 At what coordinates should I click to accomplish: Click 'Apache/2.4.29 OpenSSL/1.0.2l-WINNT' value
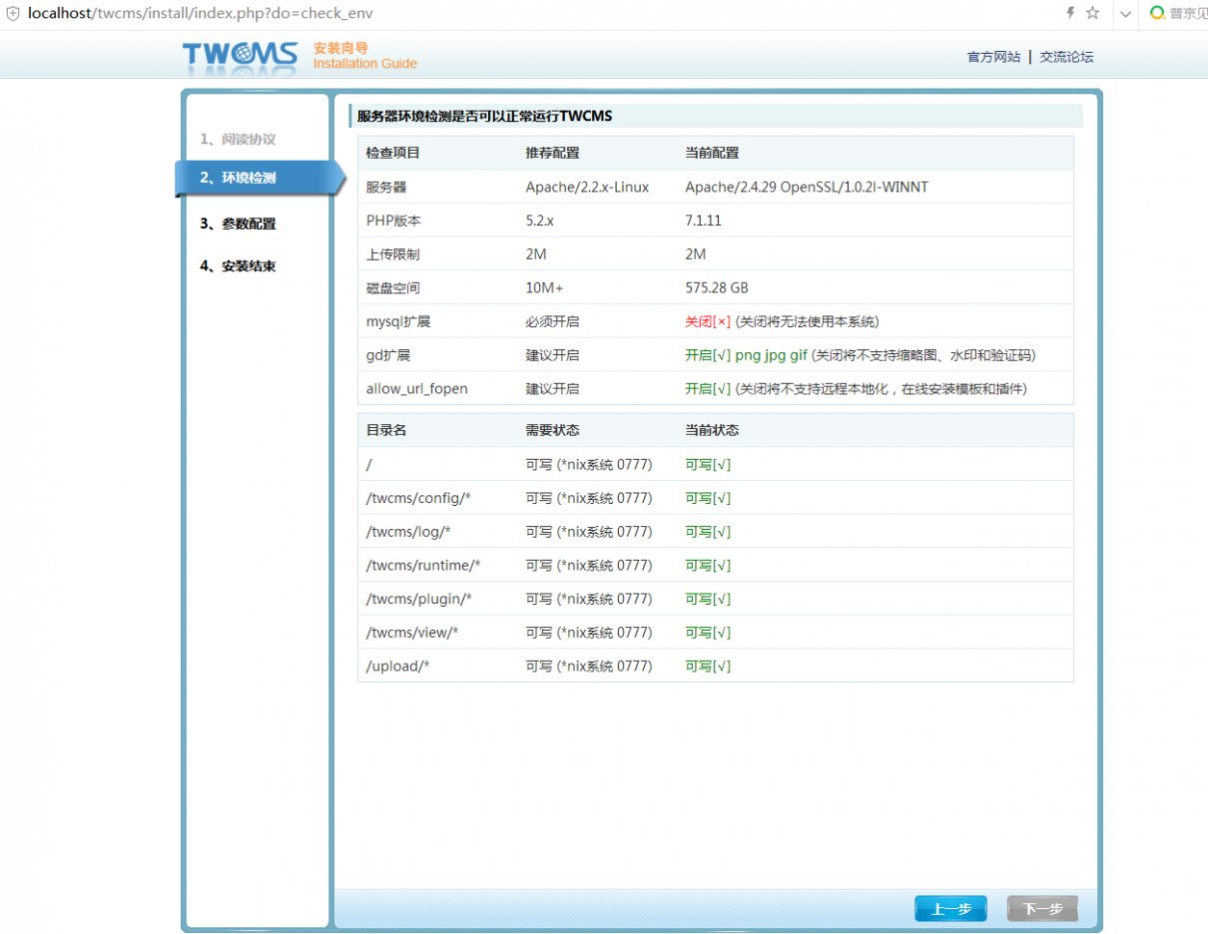point(807,187)
